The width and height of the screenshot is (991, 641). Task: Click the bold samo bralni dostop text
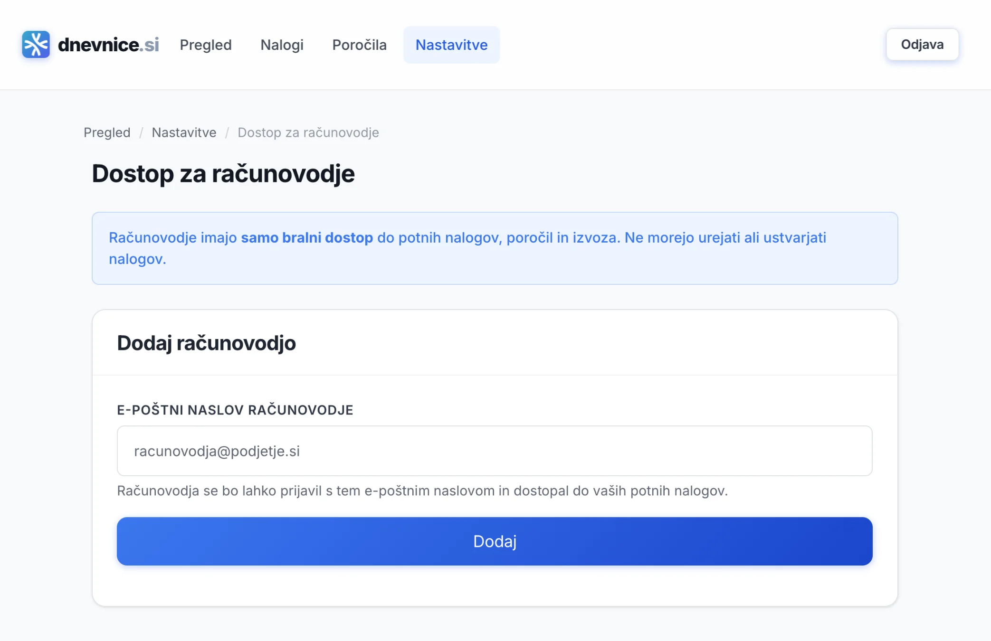[x=306, y=237]
